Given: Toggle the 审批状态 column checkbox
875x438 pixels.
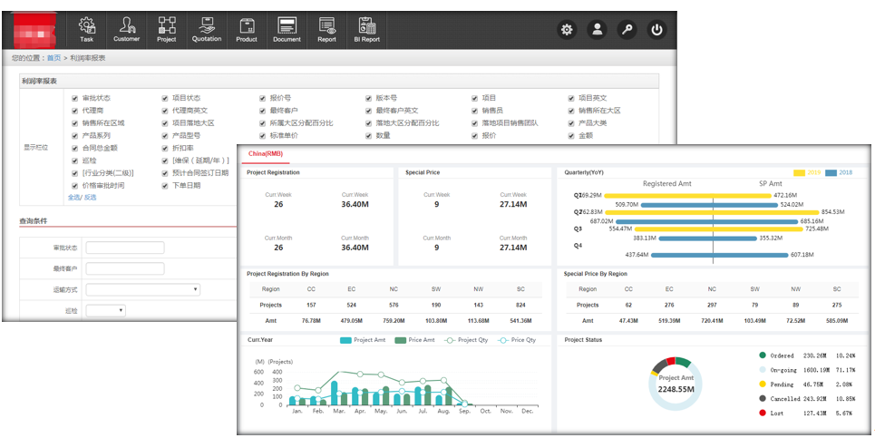Looking at the screenshot, I should (74, 98).
